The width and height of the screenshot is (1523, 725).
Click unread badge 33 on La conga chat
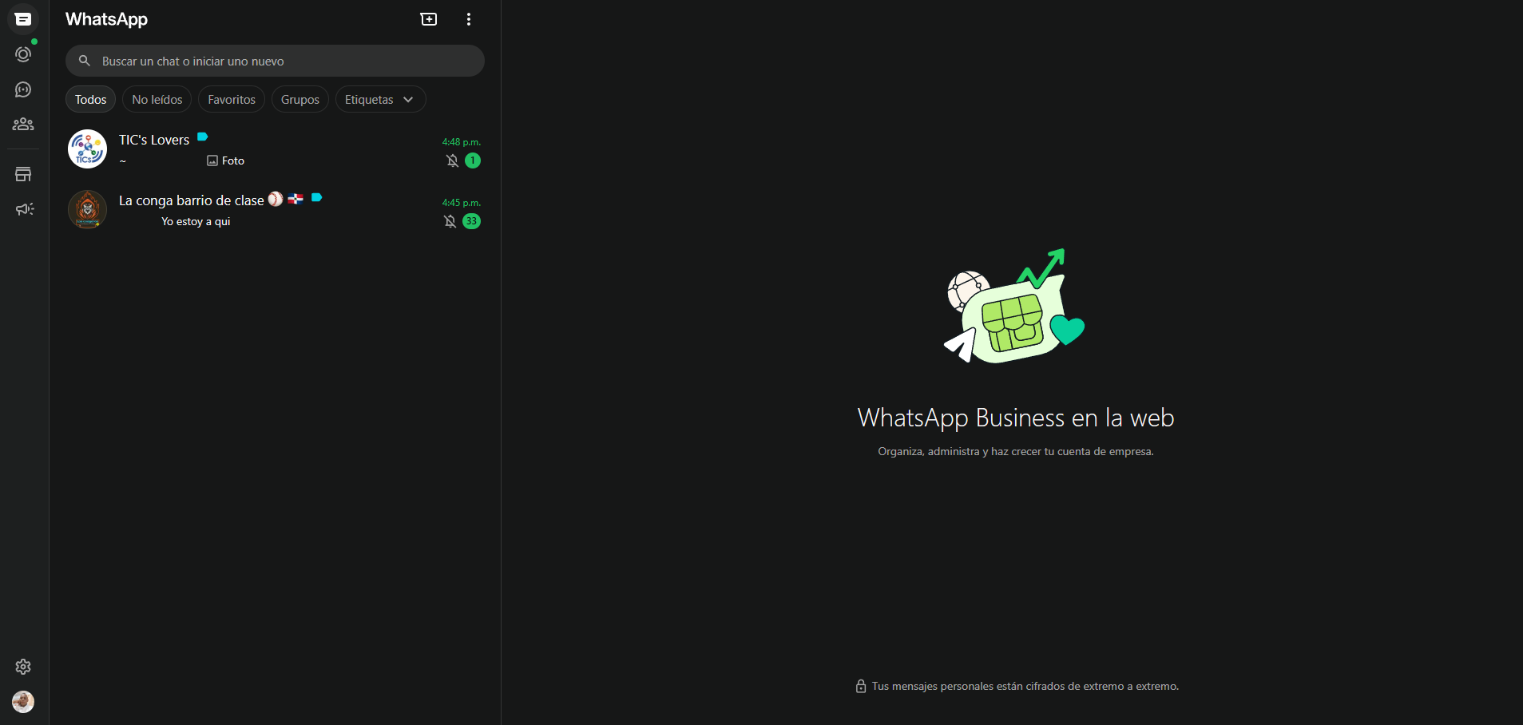[x=472, y=221]
